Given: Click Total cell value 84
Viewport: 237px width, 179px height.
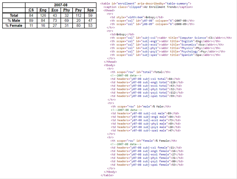Looking at the screenshot, I should point(31,16).
